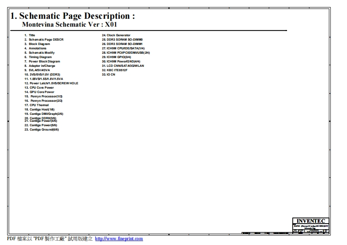Click the INVENTEC logo in title block

point(310,221)
